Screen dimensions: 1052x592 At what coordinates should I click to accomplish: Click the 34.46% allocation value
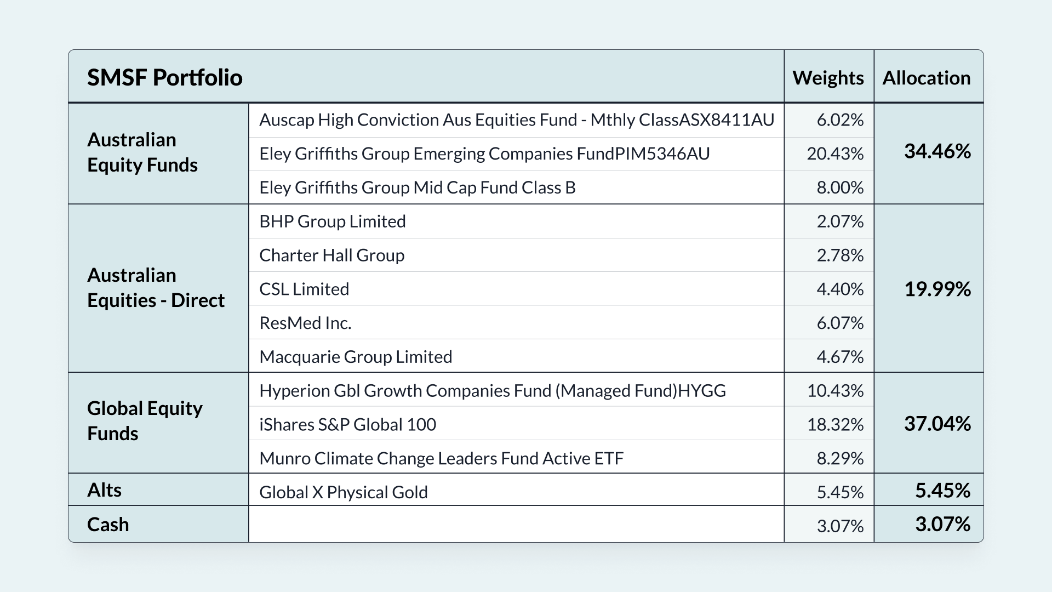tap(937, 151)
